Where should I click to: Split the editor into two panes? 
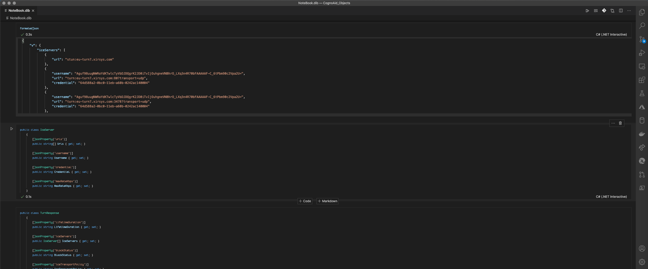(x=621, y=10)
